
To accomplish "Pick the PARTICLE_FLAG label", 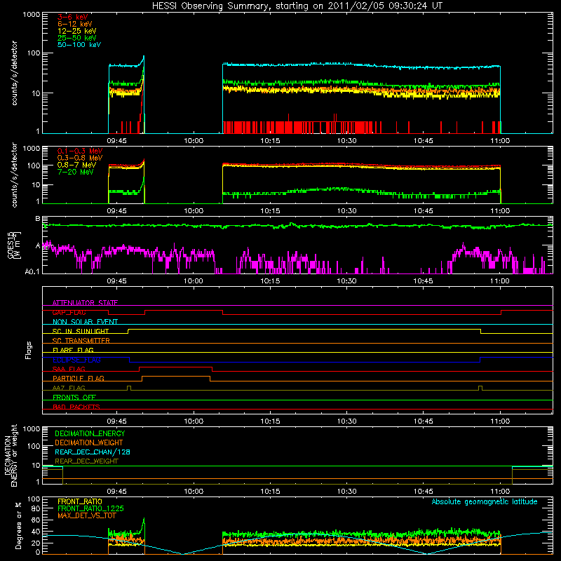I will coord(79,378).
